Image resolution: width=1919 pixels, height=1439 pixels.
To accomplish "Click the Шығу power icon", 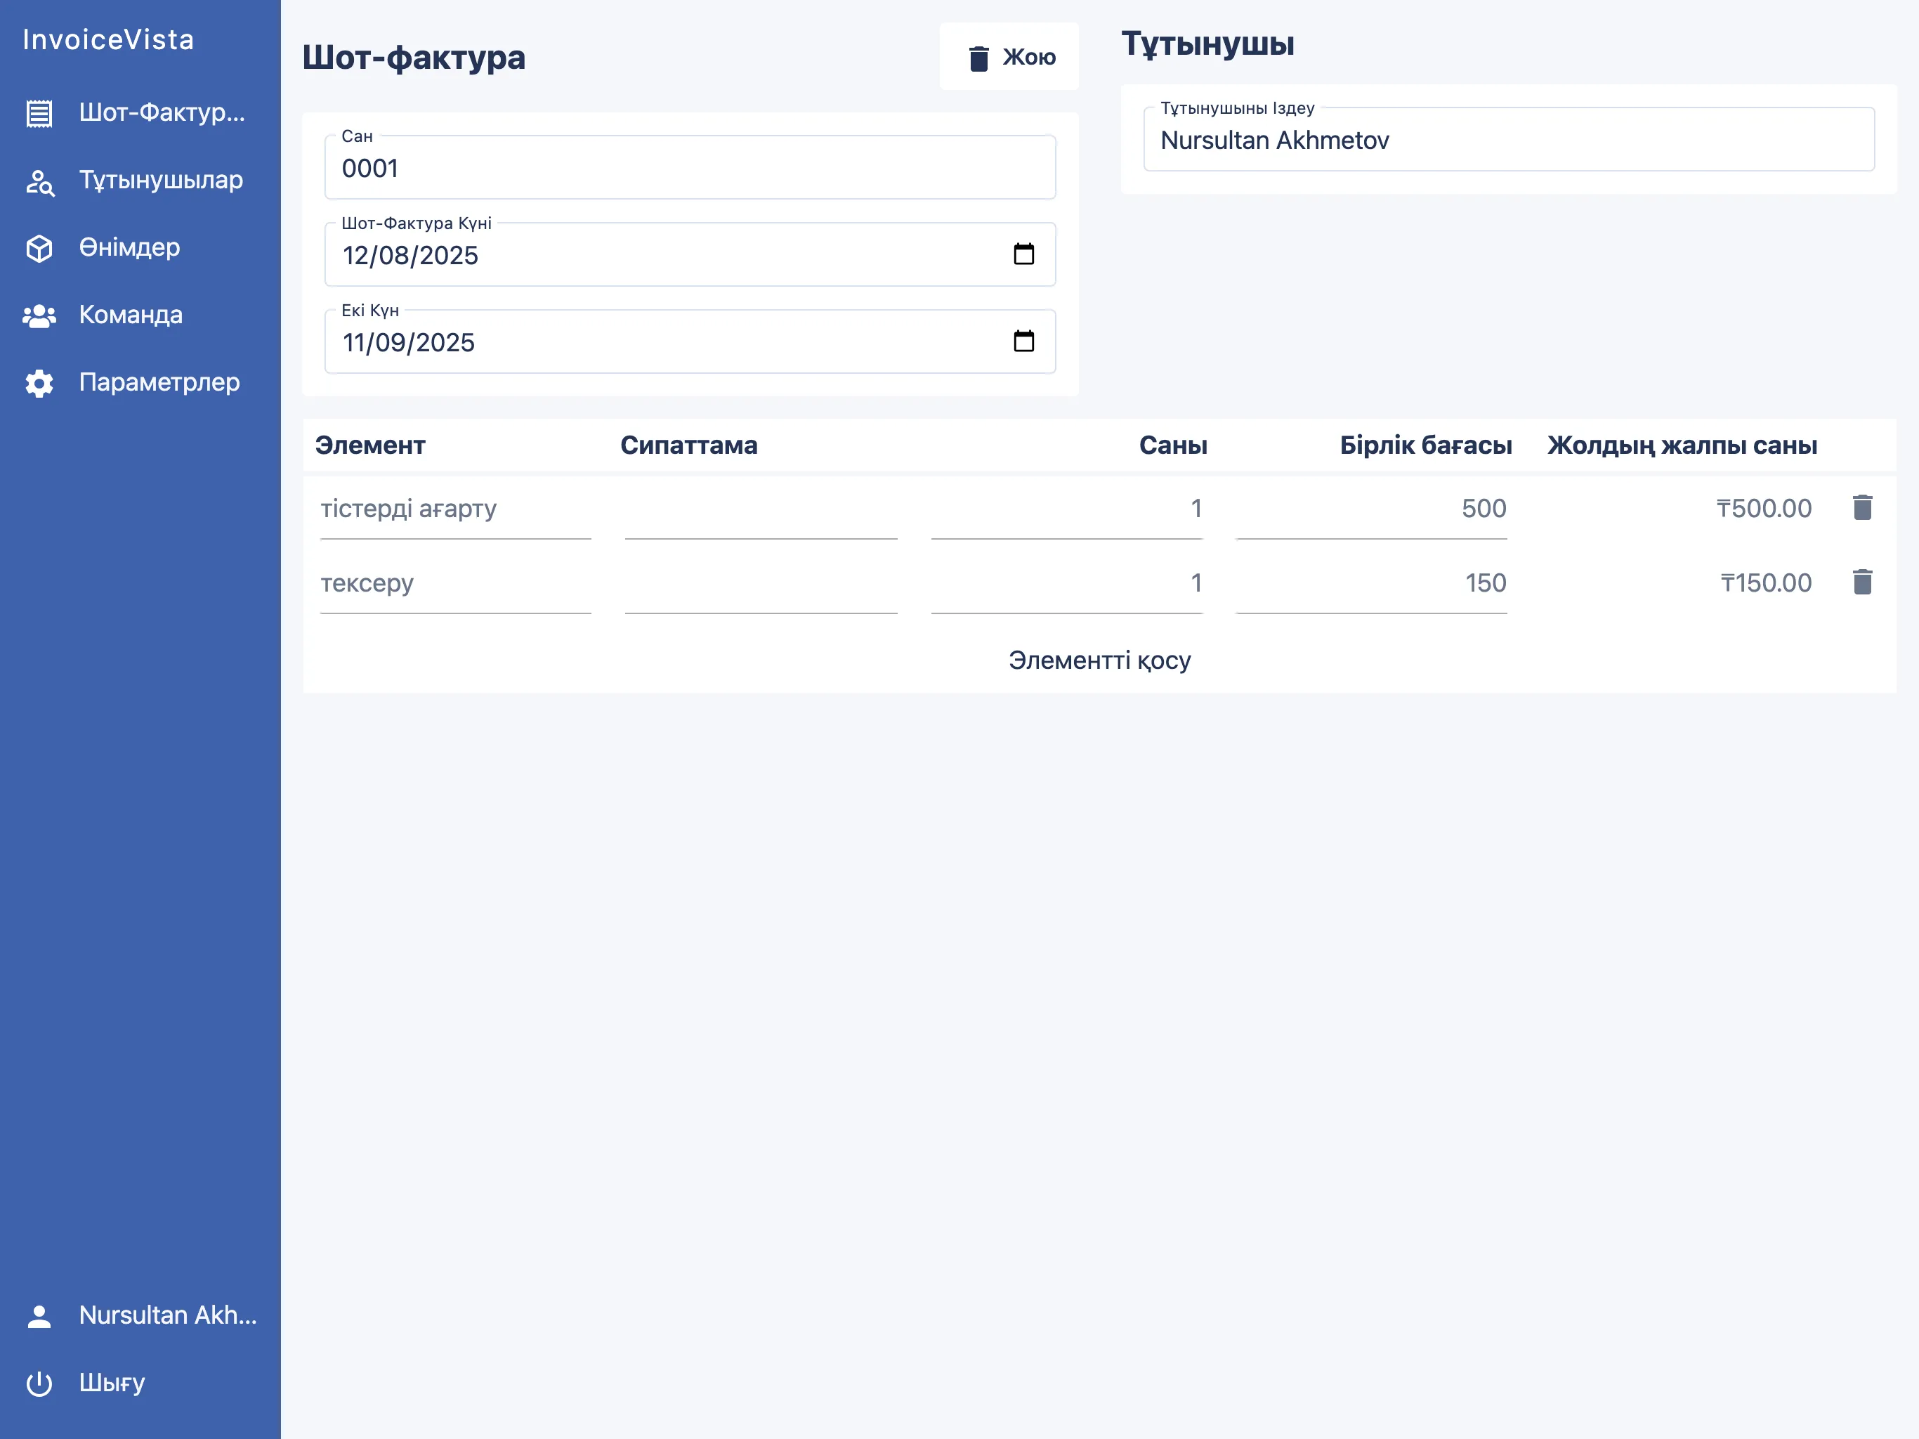I will 39,1383.
